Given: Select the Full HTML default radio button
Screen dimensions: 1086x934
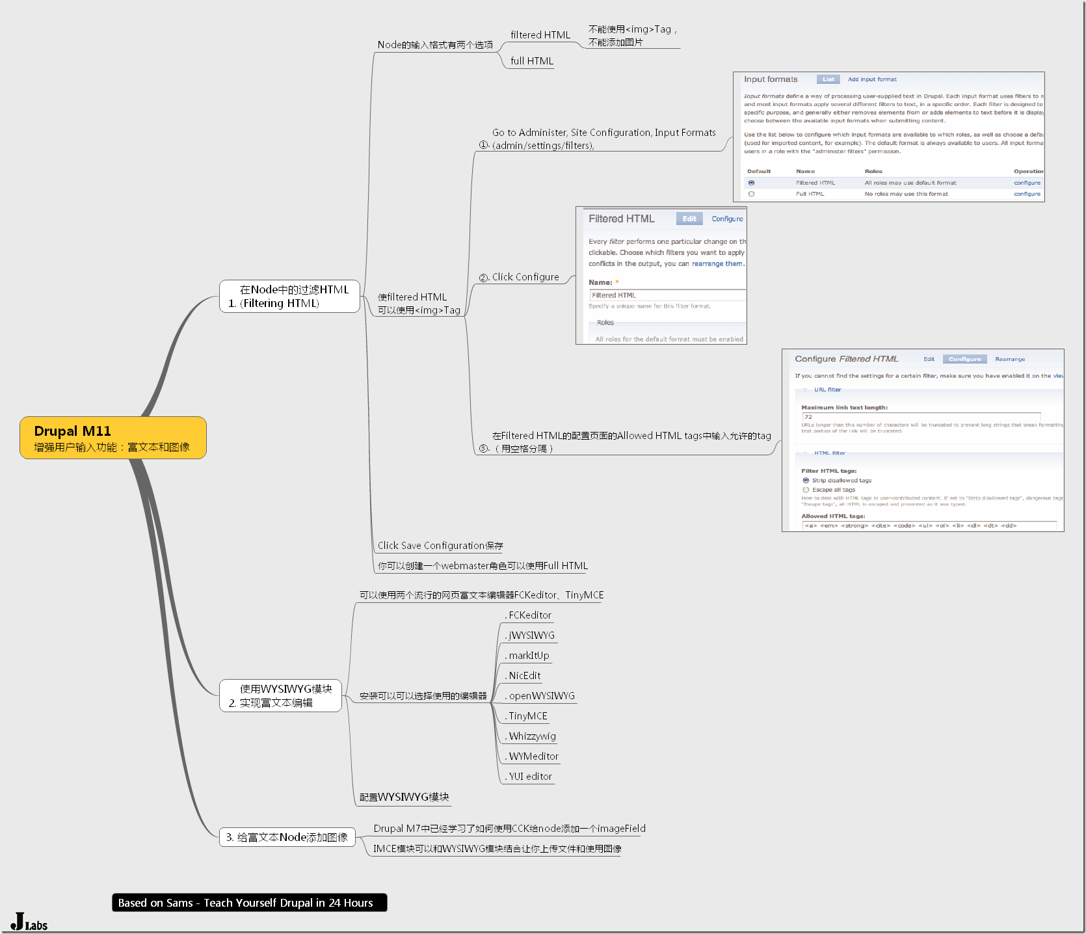Looking at the screenshot, I should click(x=751, y=194).
